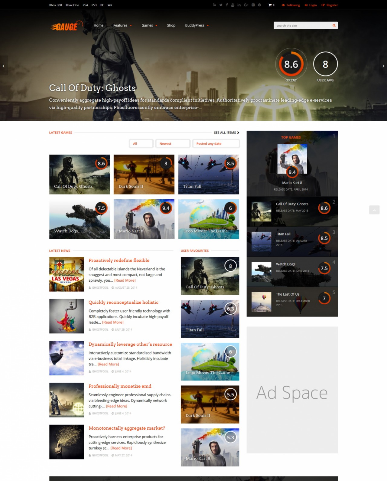Open Titan Fall latest games card
The height and width of the screenshot is (481, 387).
[209, 175]
